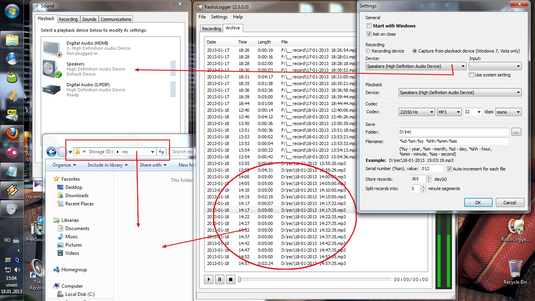The width and height of the screenshot is (535, 301).
Task: Select record 14:17:35.mp3 in archive list
Action: coord(316,210)
